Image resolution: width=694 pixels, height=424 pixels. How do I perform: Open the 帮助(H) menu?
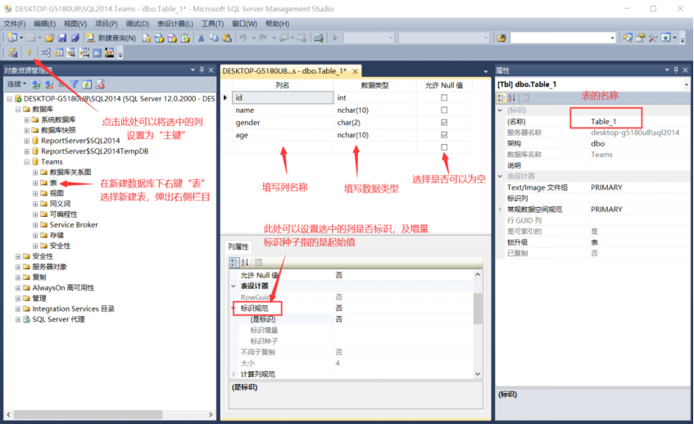[x=278, y=24]
